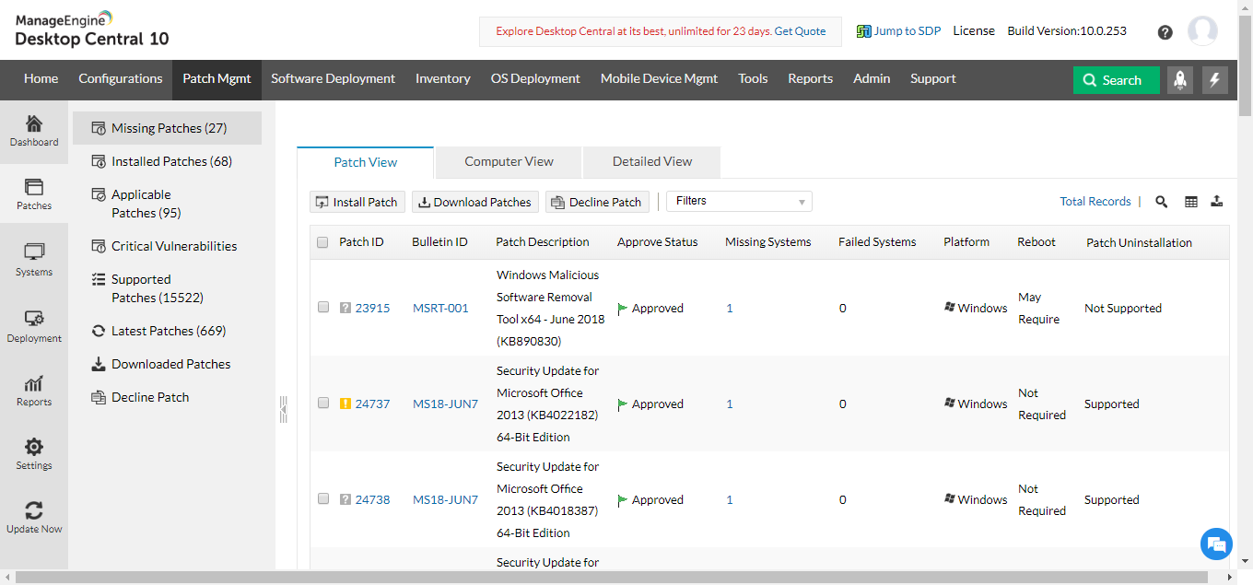Open the Dashboard from the left sidebar

pyautogui.click(x=34, y=131)
